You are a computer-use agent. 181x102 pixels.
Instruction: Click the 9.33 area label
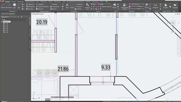point(106,67)
